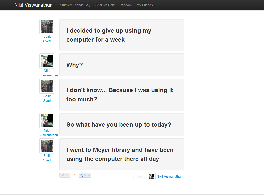Click the Nikil Viswanathan site title
This screenshot has height=195, width=264.
pyautogui.click(x=33, y=5)
